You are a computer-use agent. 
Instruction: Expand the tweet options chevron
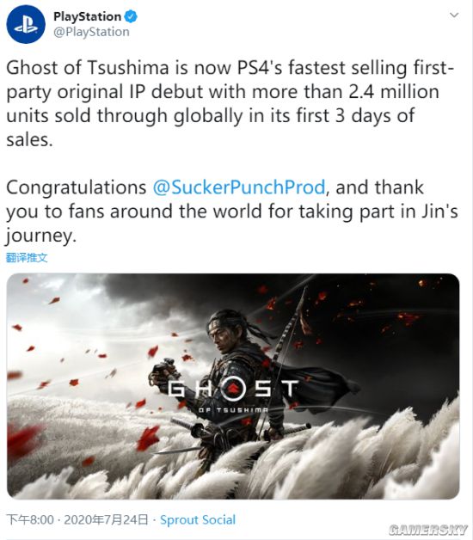click(454, 15)
